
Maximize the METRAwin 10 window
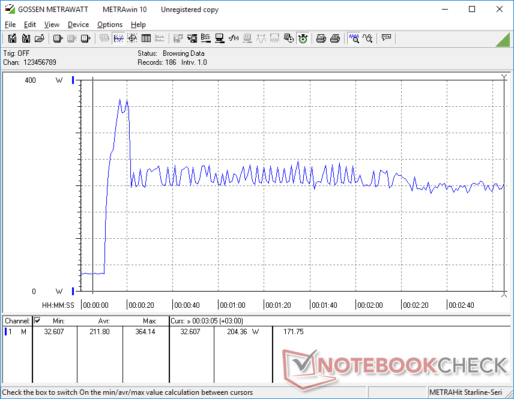click(472, 9)
